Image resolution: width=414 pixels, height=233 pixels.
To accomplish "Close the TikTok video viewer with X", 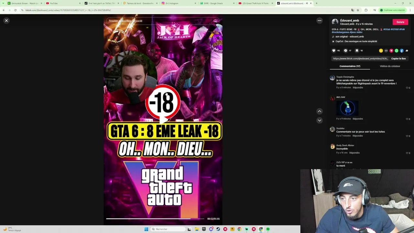I will (6, 21).
